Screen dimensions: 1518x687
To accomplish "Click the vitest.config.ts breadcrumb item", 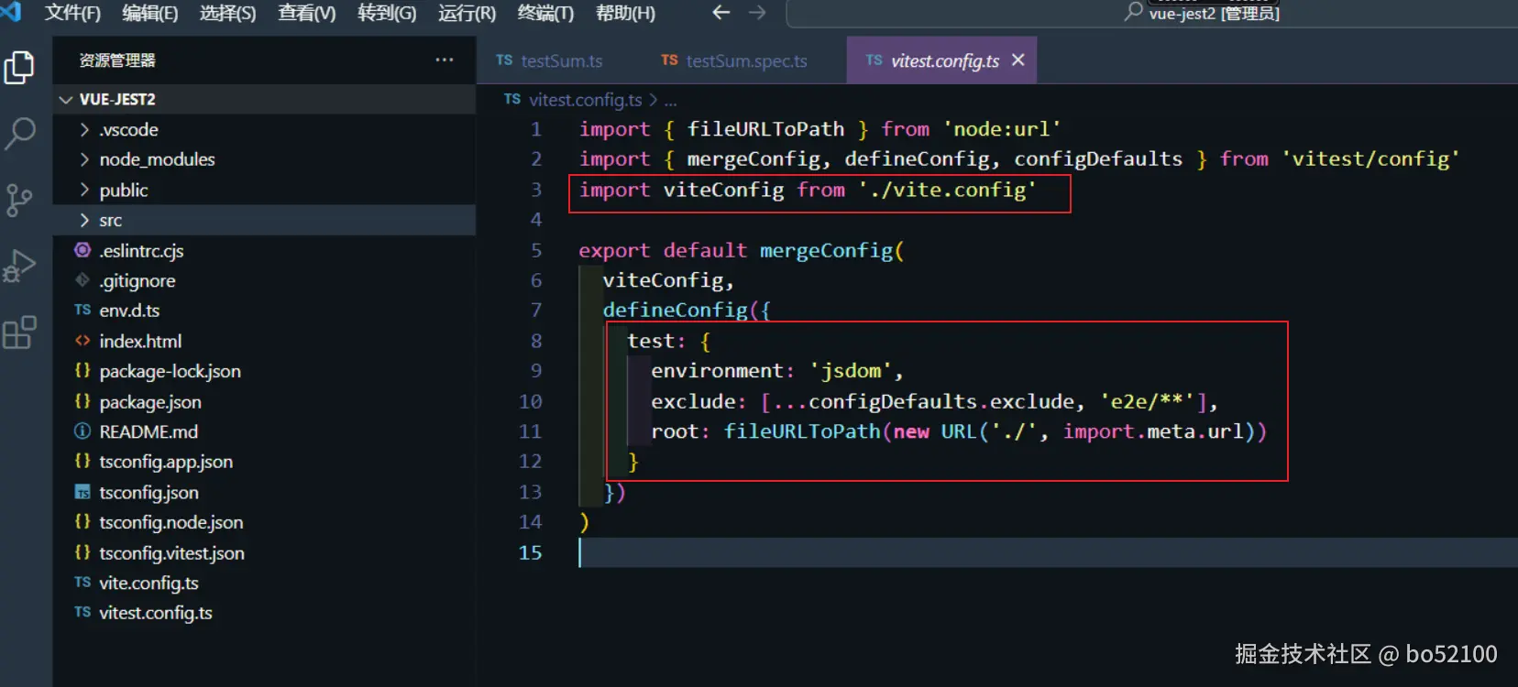I will [x=585, y=100].
